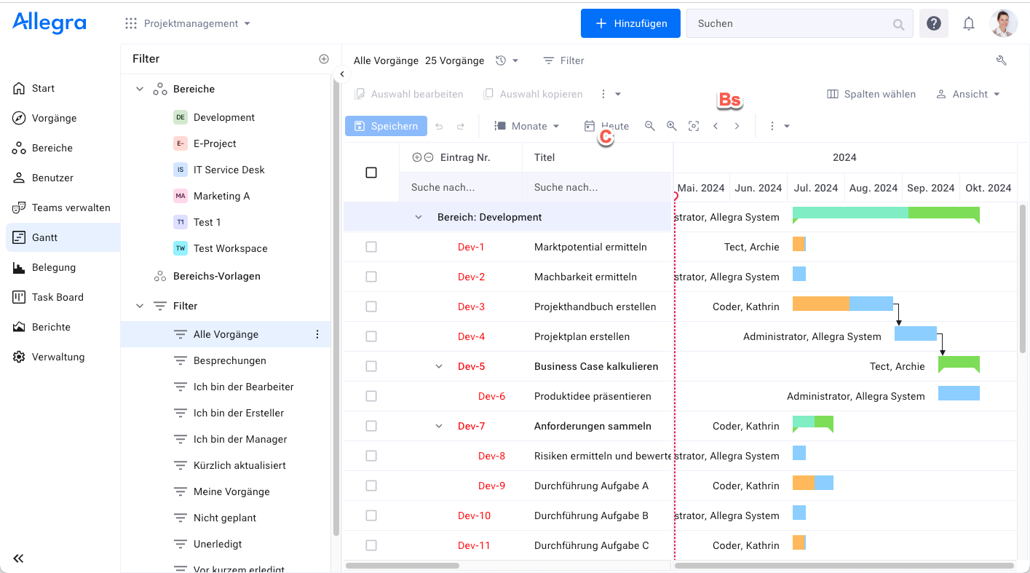Collapse the Dev-5 Business Case subtree
The image size is (1030, 573).
click(x=438, y=366)
